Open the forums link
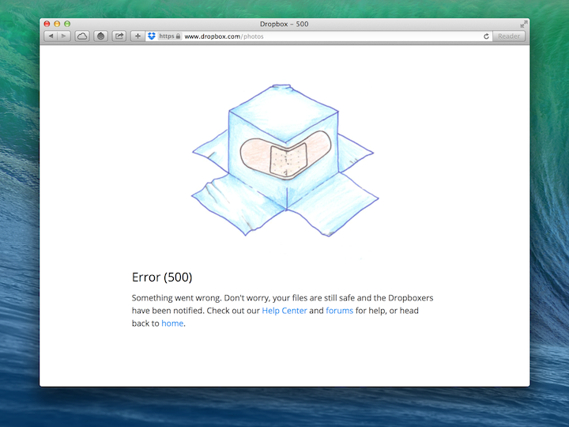The image size is (569, 427). 339,311
